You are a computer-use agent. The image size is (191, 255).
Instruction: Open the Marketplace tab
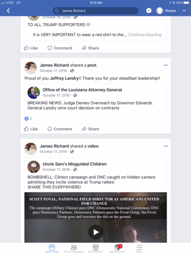[x=95, y=249]
